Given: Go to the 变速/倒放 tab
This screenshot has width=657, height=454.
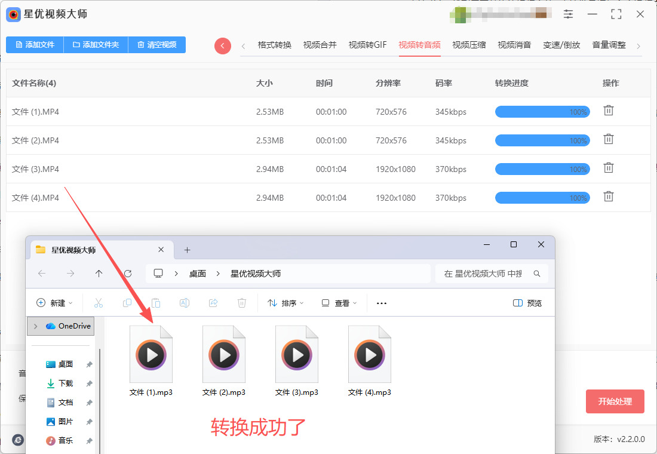Looking at the screenshot, I should tap(561, 45).
